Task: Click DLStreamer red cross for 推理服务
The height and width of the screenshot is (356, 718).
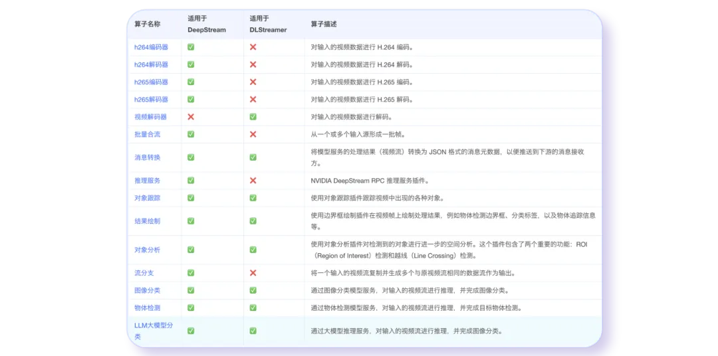Action: 253,180
